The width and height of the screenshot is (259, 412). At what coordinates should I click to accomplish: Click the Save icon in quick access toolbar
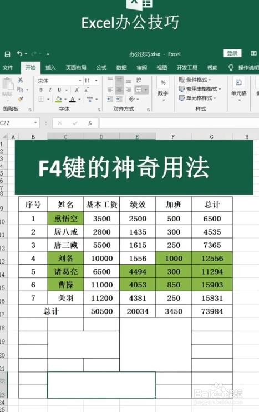coord(7,54)
